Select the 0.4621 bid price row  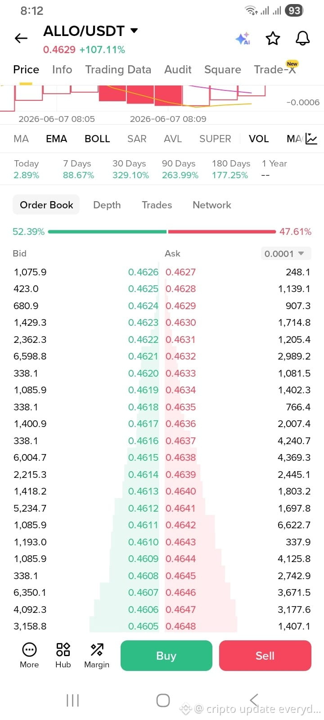pos(86,356)
